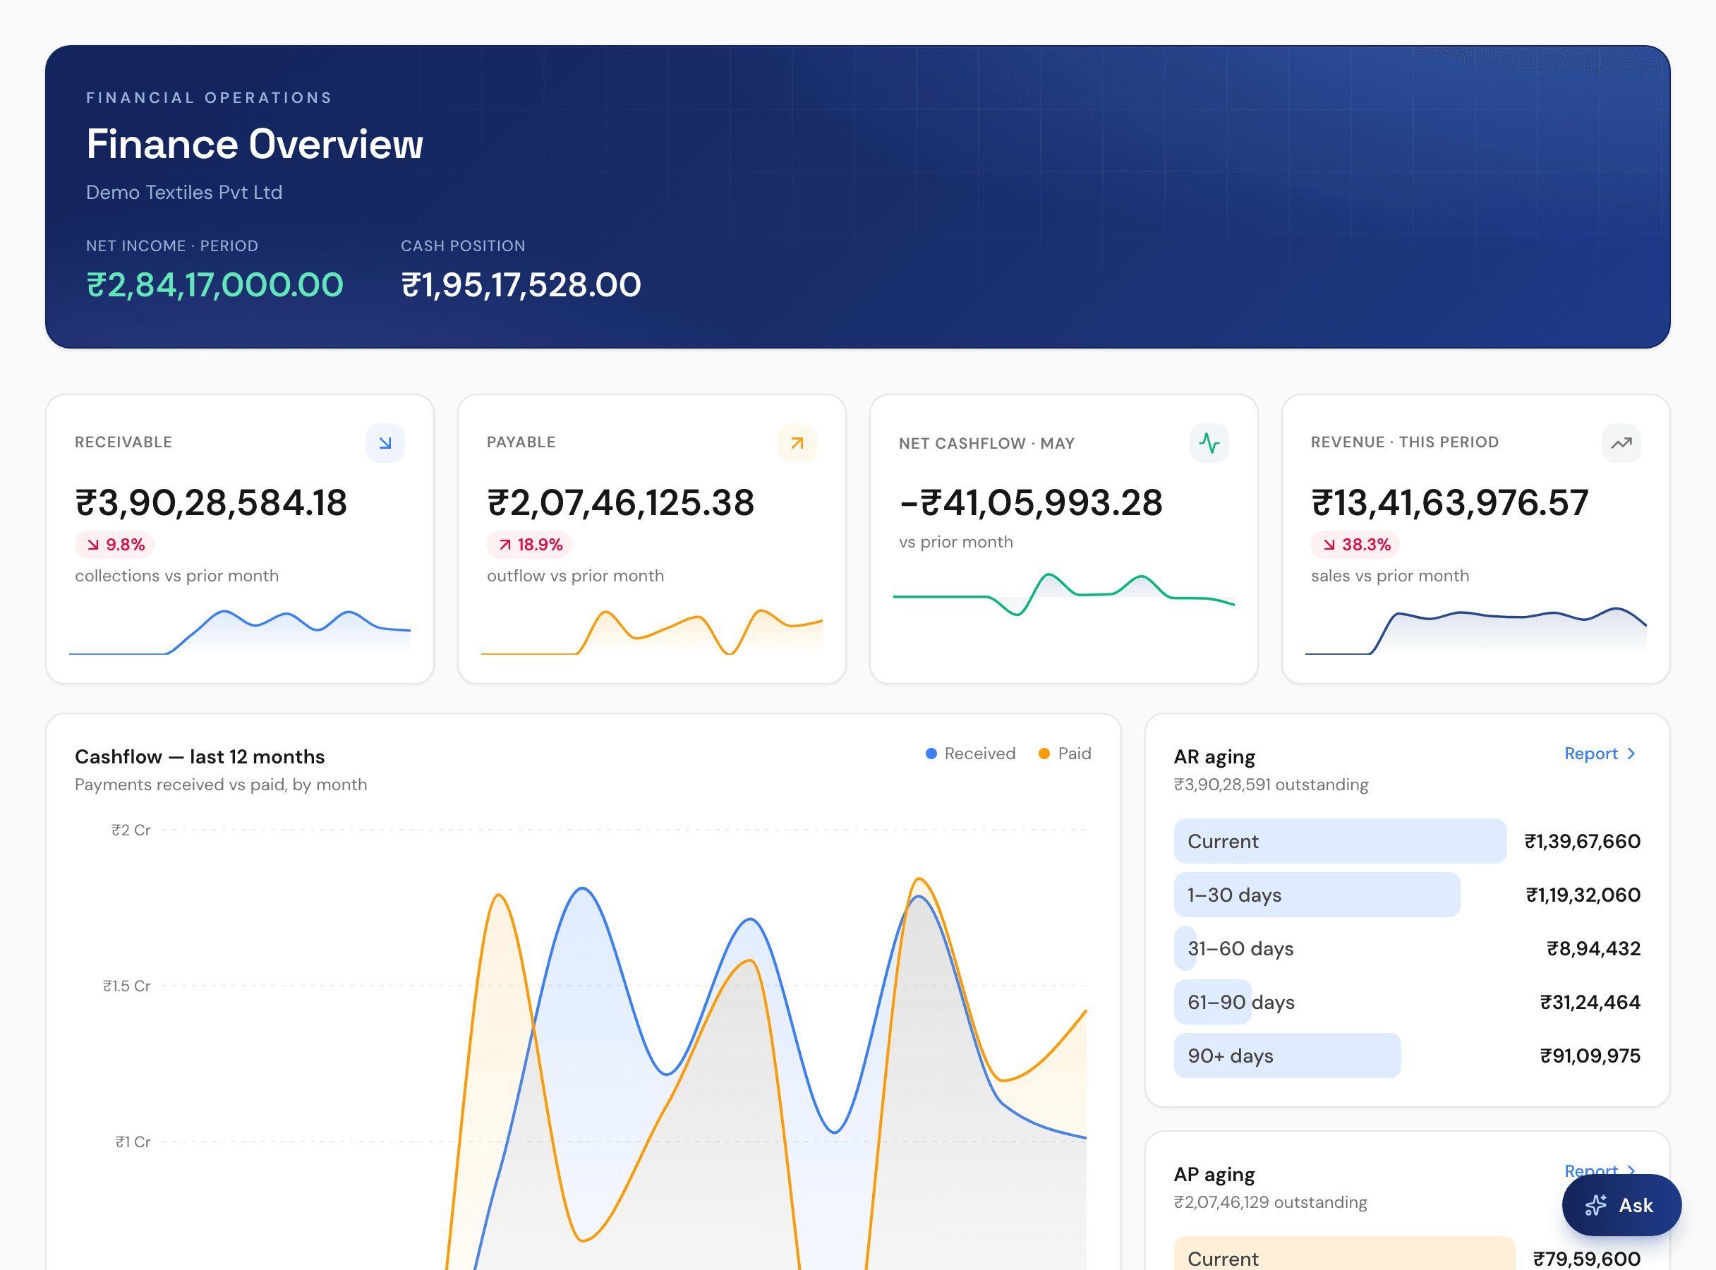Viewport: 1716px width, 1270px height.
Task: Click the blue Received legend dot
Action: 931,754
